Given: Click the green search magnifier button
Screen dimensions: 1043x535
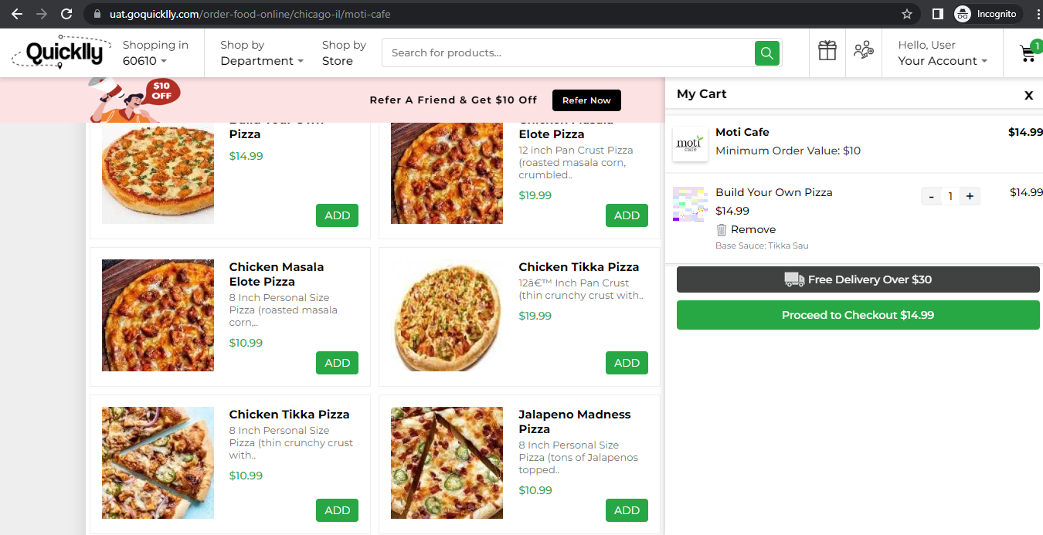Looking at the screenshot, I should pos(766,52).
